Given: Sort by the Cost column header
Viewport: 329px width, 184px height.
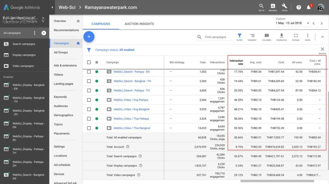Looking at the screenshot, I should 281,62.
